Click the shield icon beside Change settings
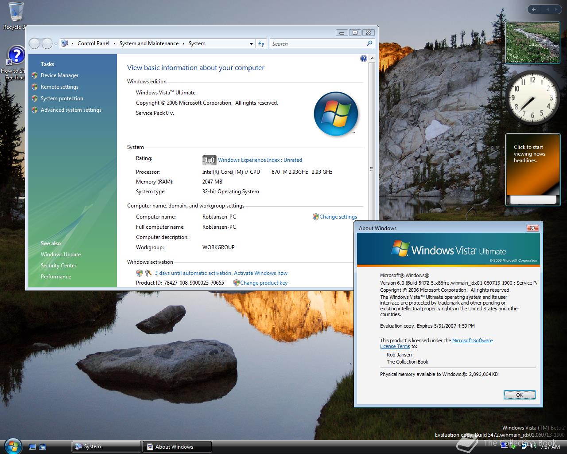Image resolution: width=567 pixels, height=454 pixels. pos(315,217)
